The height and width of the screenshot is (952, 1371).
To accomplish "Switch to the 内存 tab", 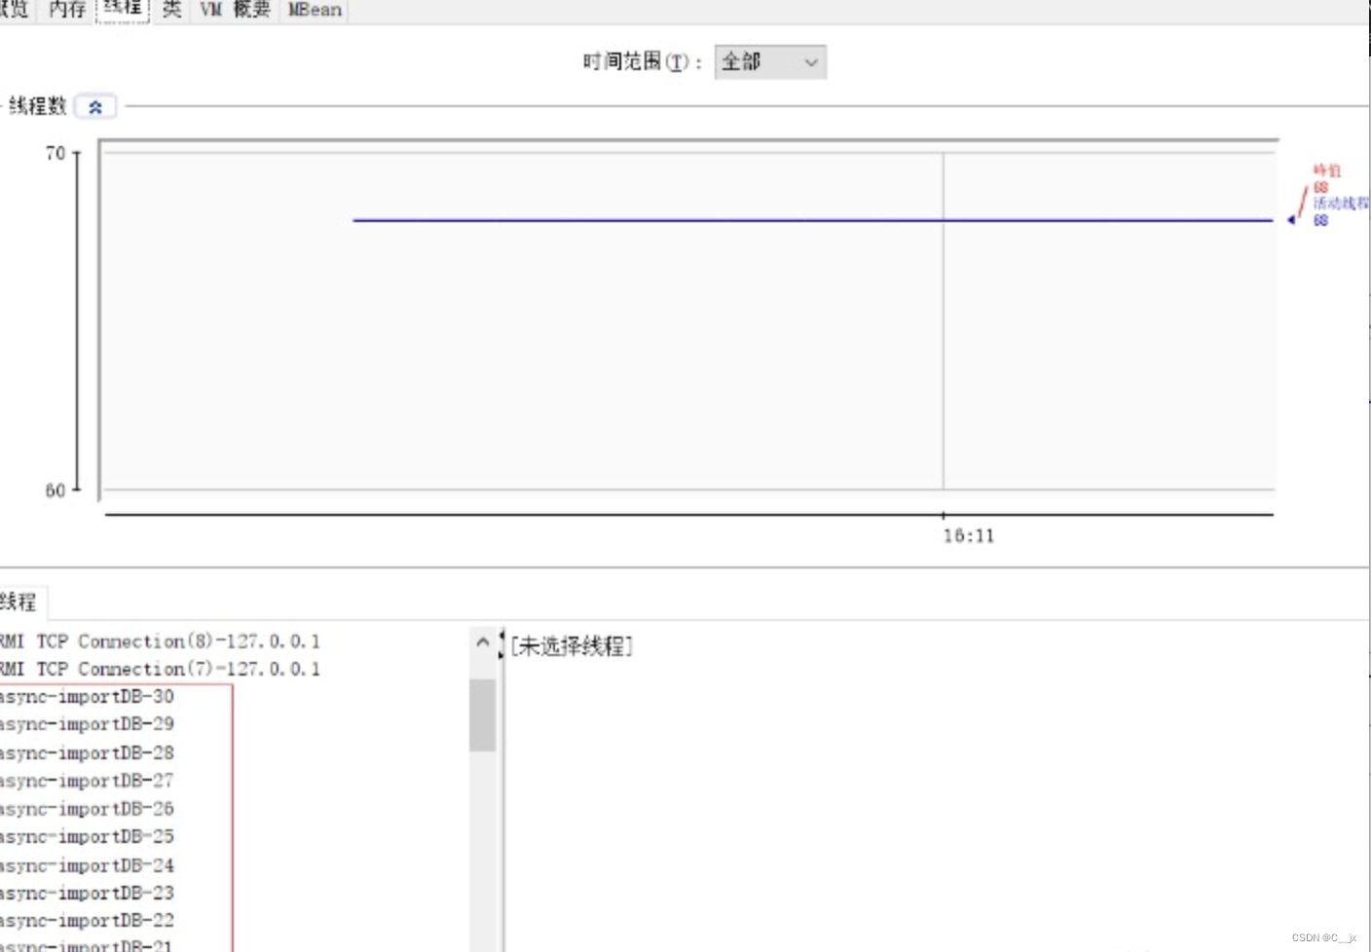I will pos(67,10).
